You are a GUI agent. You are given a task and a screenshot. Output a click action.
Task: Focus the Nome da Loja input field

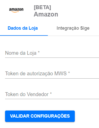(x=52, y=53)
